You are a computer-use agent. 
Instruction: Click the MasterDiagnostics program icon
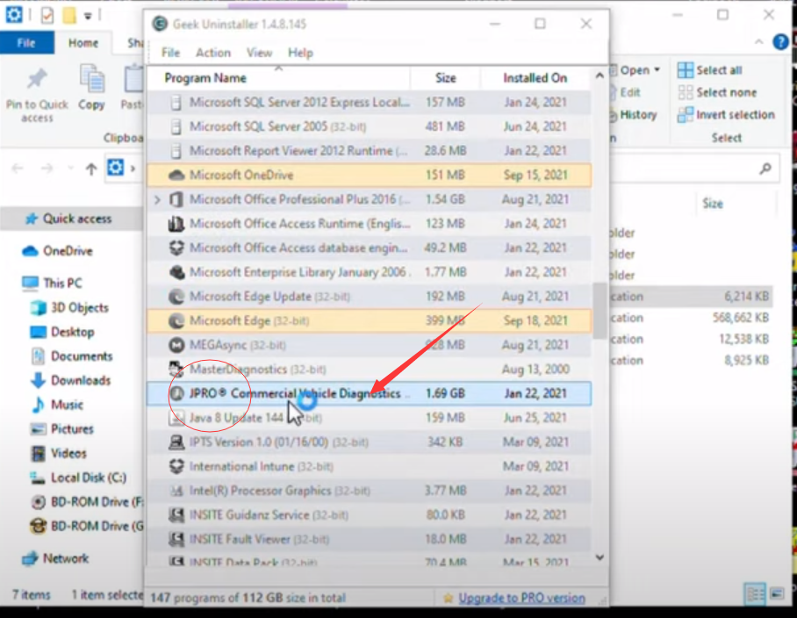click(176, 369)
